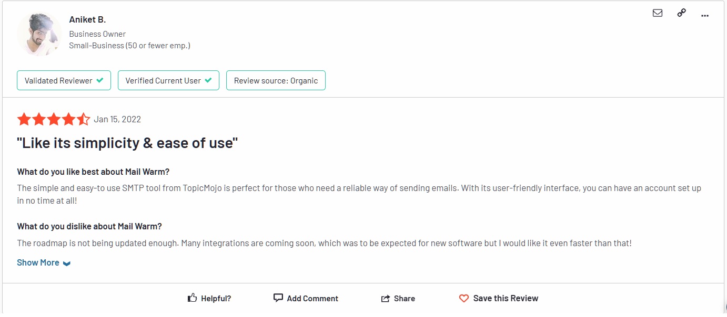
Task: Click the Verified Current User badge
Action: 168,81
